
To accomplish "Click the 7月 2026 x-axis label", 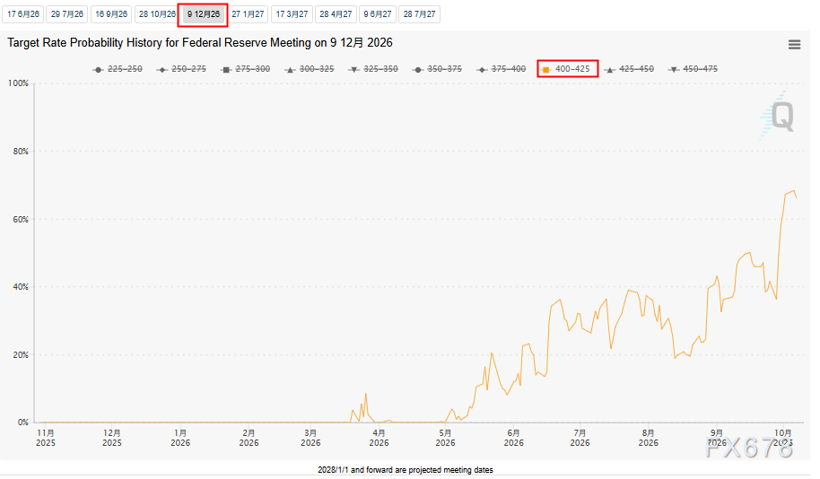I will 580,438.
